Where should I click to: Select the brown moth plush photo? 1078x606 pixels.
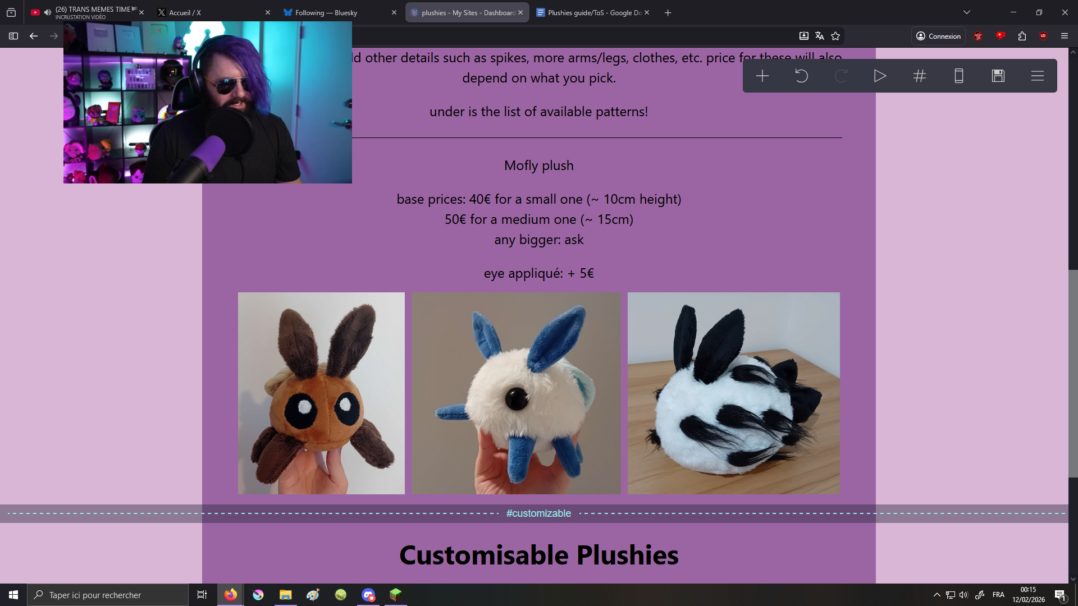(x=321, y=393)
